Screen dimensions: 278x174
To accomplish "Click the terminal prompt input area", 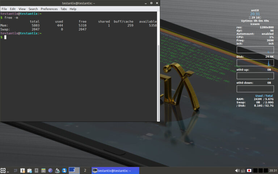I will pos(5,37).
